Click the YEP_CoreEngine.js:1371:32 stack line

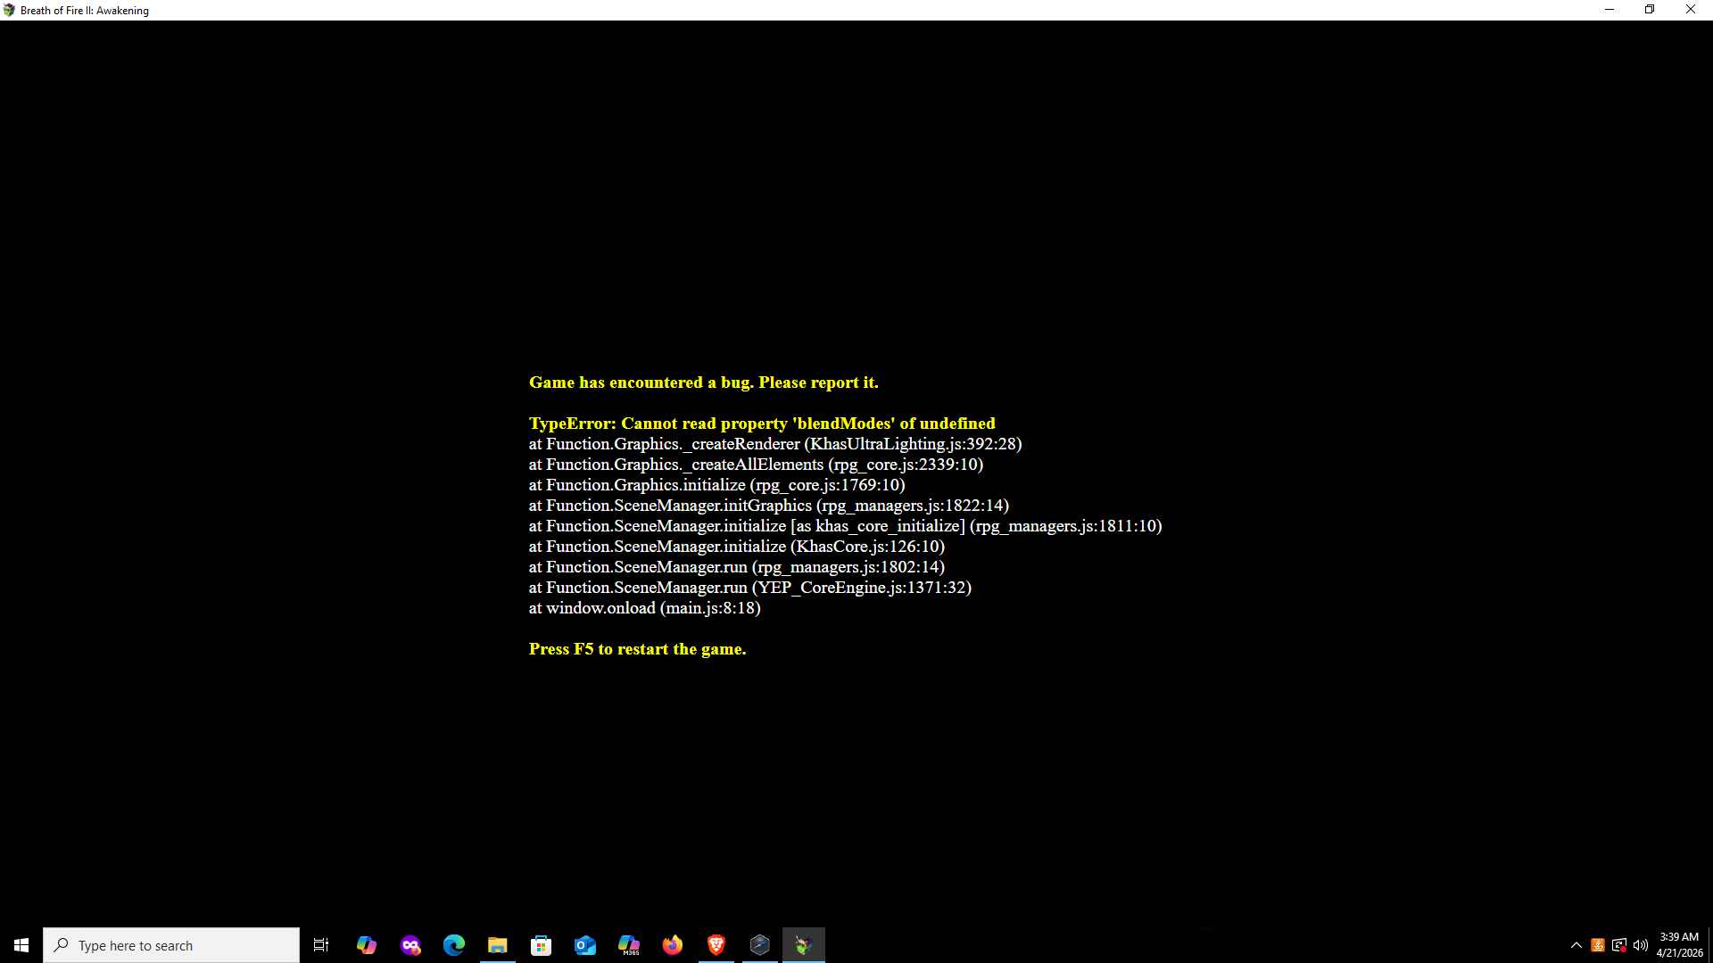[x=750, y=588]
